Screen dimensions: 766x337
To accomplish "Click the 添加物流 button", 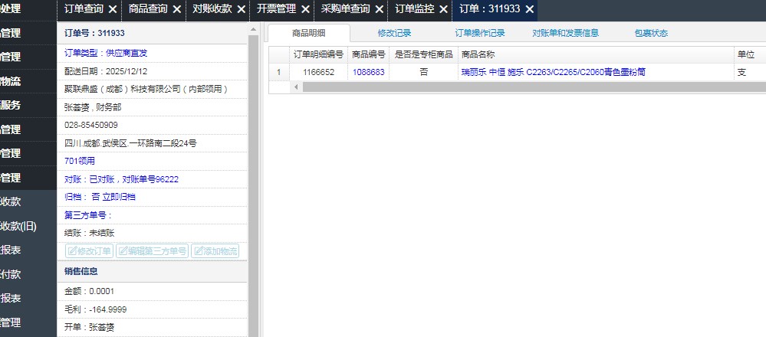I will [x=215, y=251].
